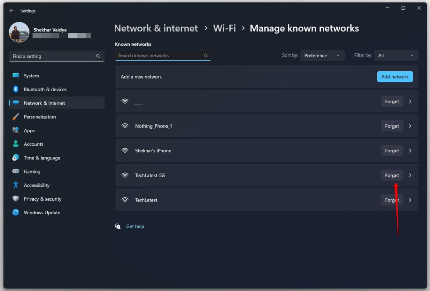Click the Get help link
Viewport: 430px width, 291px height.
[135, 226]
